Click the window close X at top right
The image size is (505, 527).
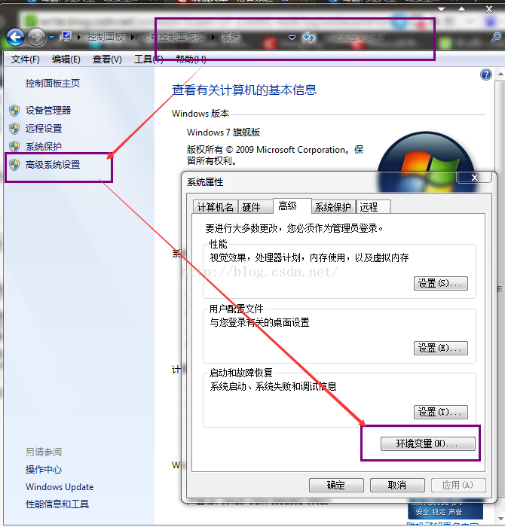click(x=489, y=9)
